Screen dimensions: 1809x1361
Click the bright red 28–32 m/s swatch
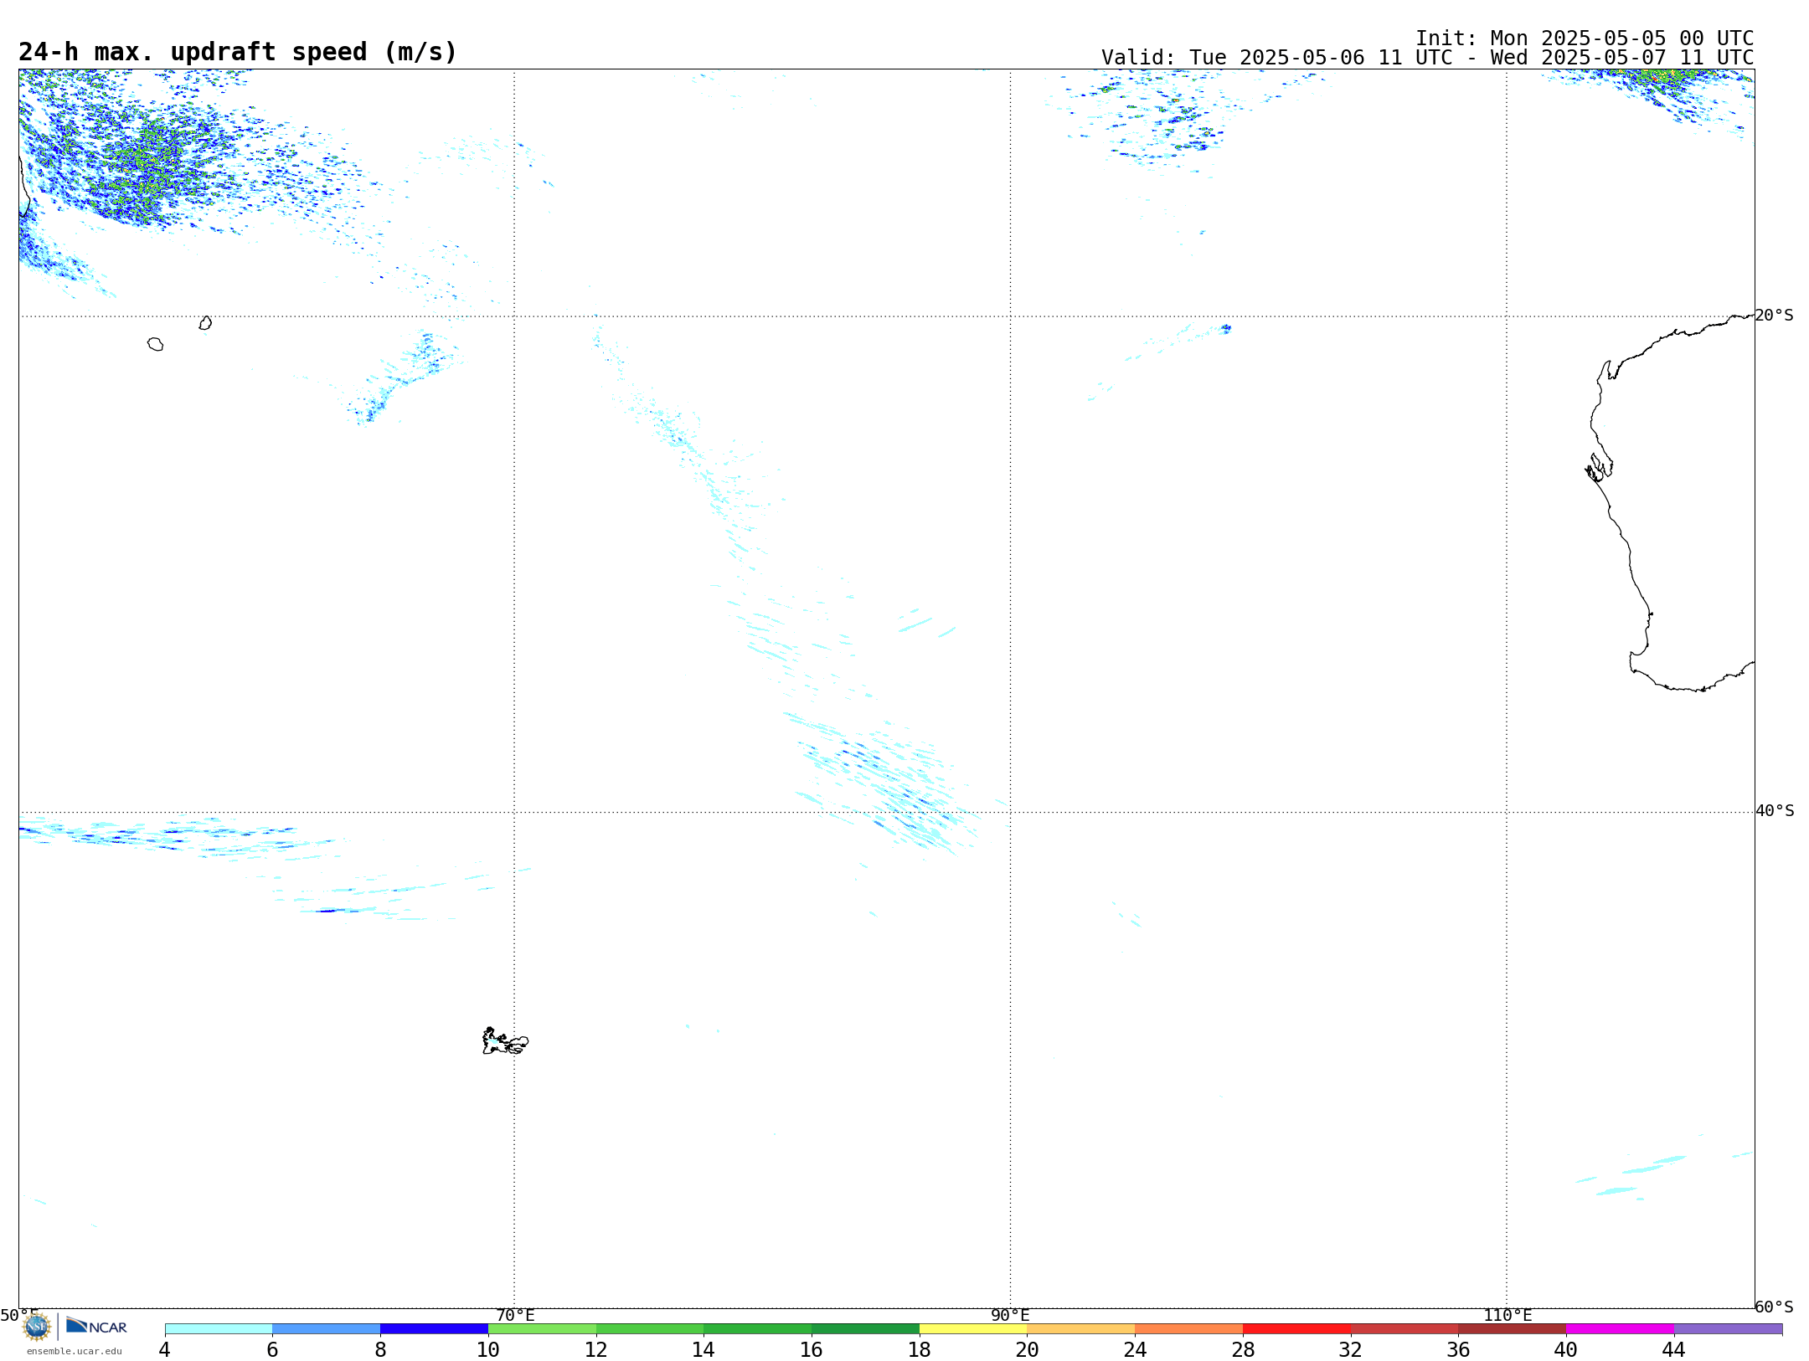coord(1296,1329)
